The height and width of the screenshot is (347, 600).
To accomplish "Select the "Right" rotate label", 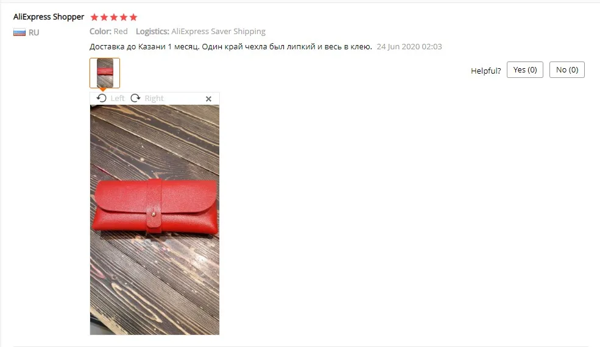I will pyautogui.click(x=154, y=99).
